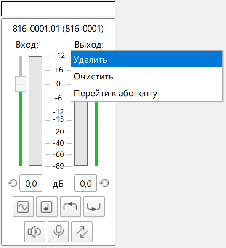
Task: Click the 816-0001.01 (816-0001) channel title
Action: coord(58,29)
